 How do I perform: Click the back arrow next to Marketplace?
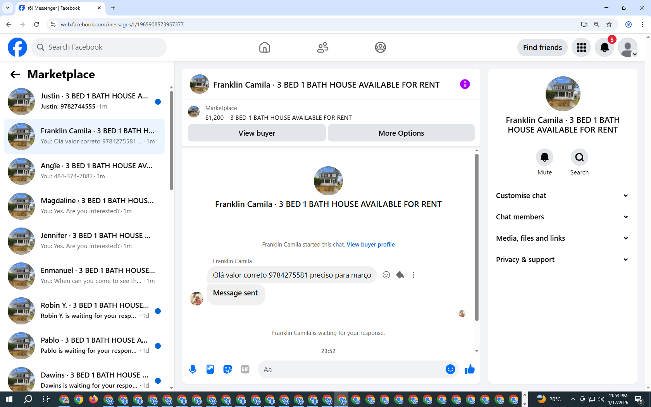(15, 74)
